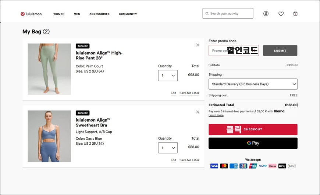Focus the Search gear, activity field
This screenshot has height=195, width=320.
pos(228,14)
